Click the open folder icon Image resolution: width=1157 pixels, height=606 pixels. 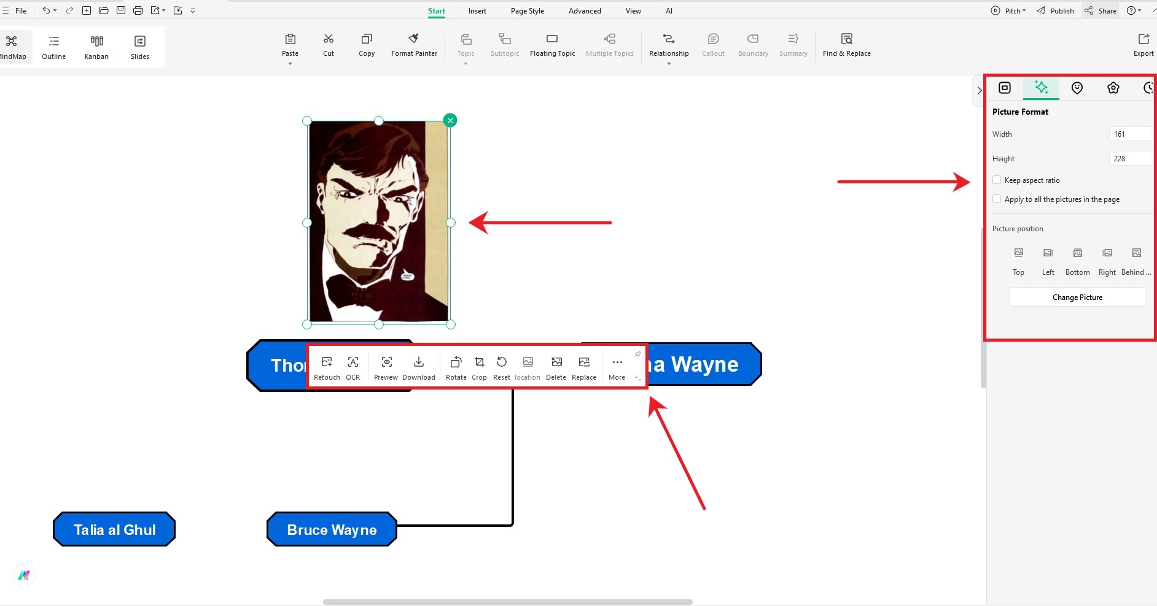(104, 10)
